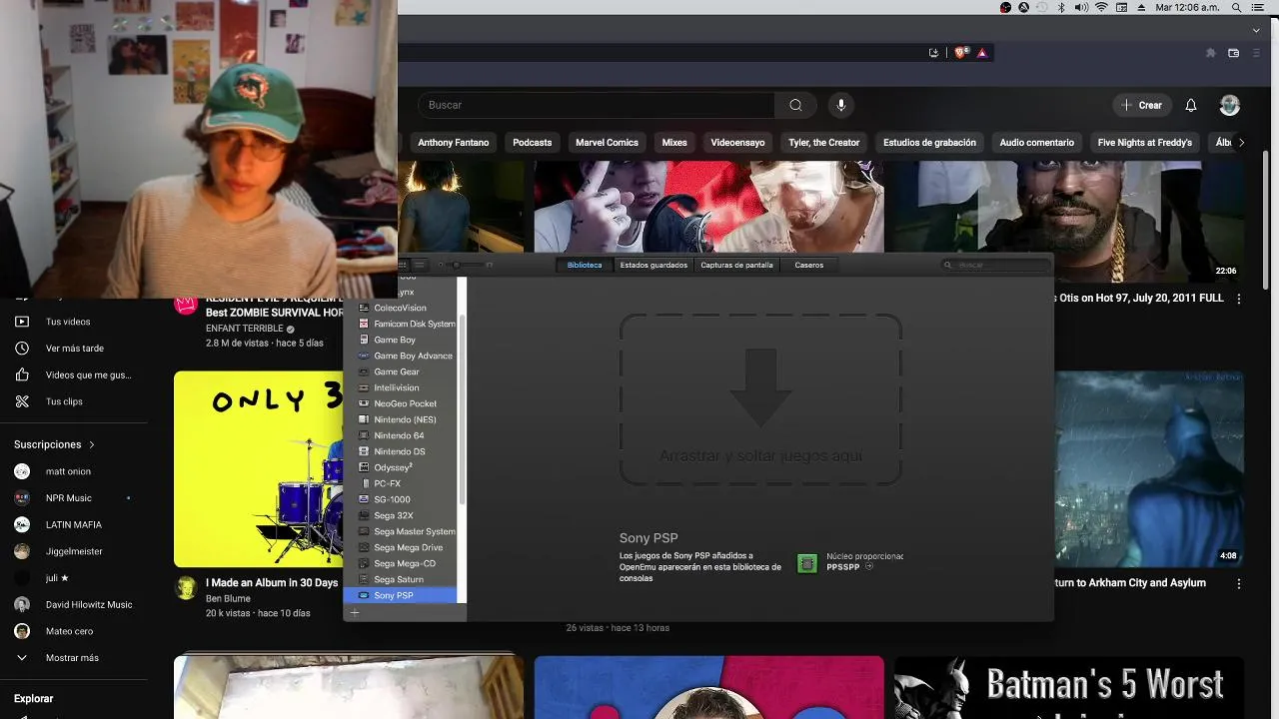Open the Brave wallet icon

click(x=1233, y=53)
